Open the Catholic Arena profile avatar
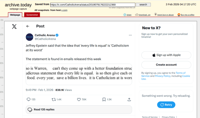Viewport: 200px width, 118px height. click(x=29, y=37)
